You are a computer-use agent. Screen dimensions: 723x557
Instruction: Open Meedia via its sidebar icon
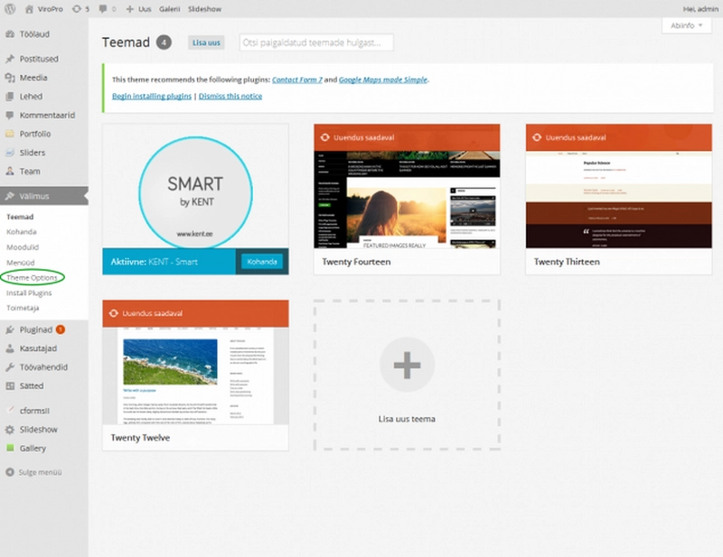(x=10, y=78)
